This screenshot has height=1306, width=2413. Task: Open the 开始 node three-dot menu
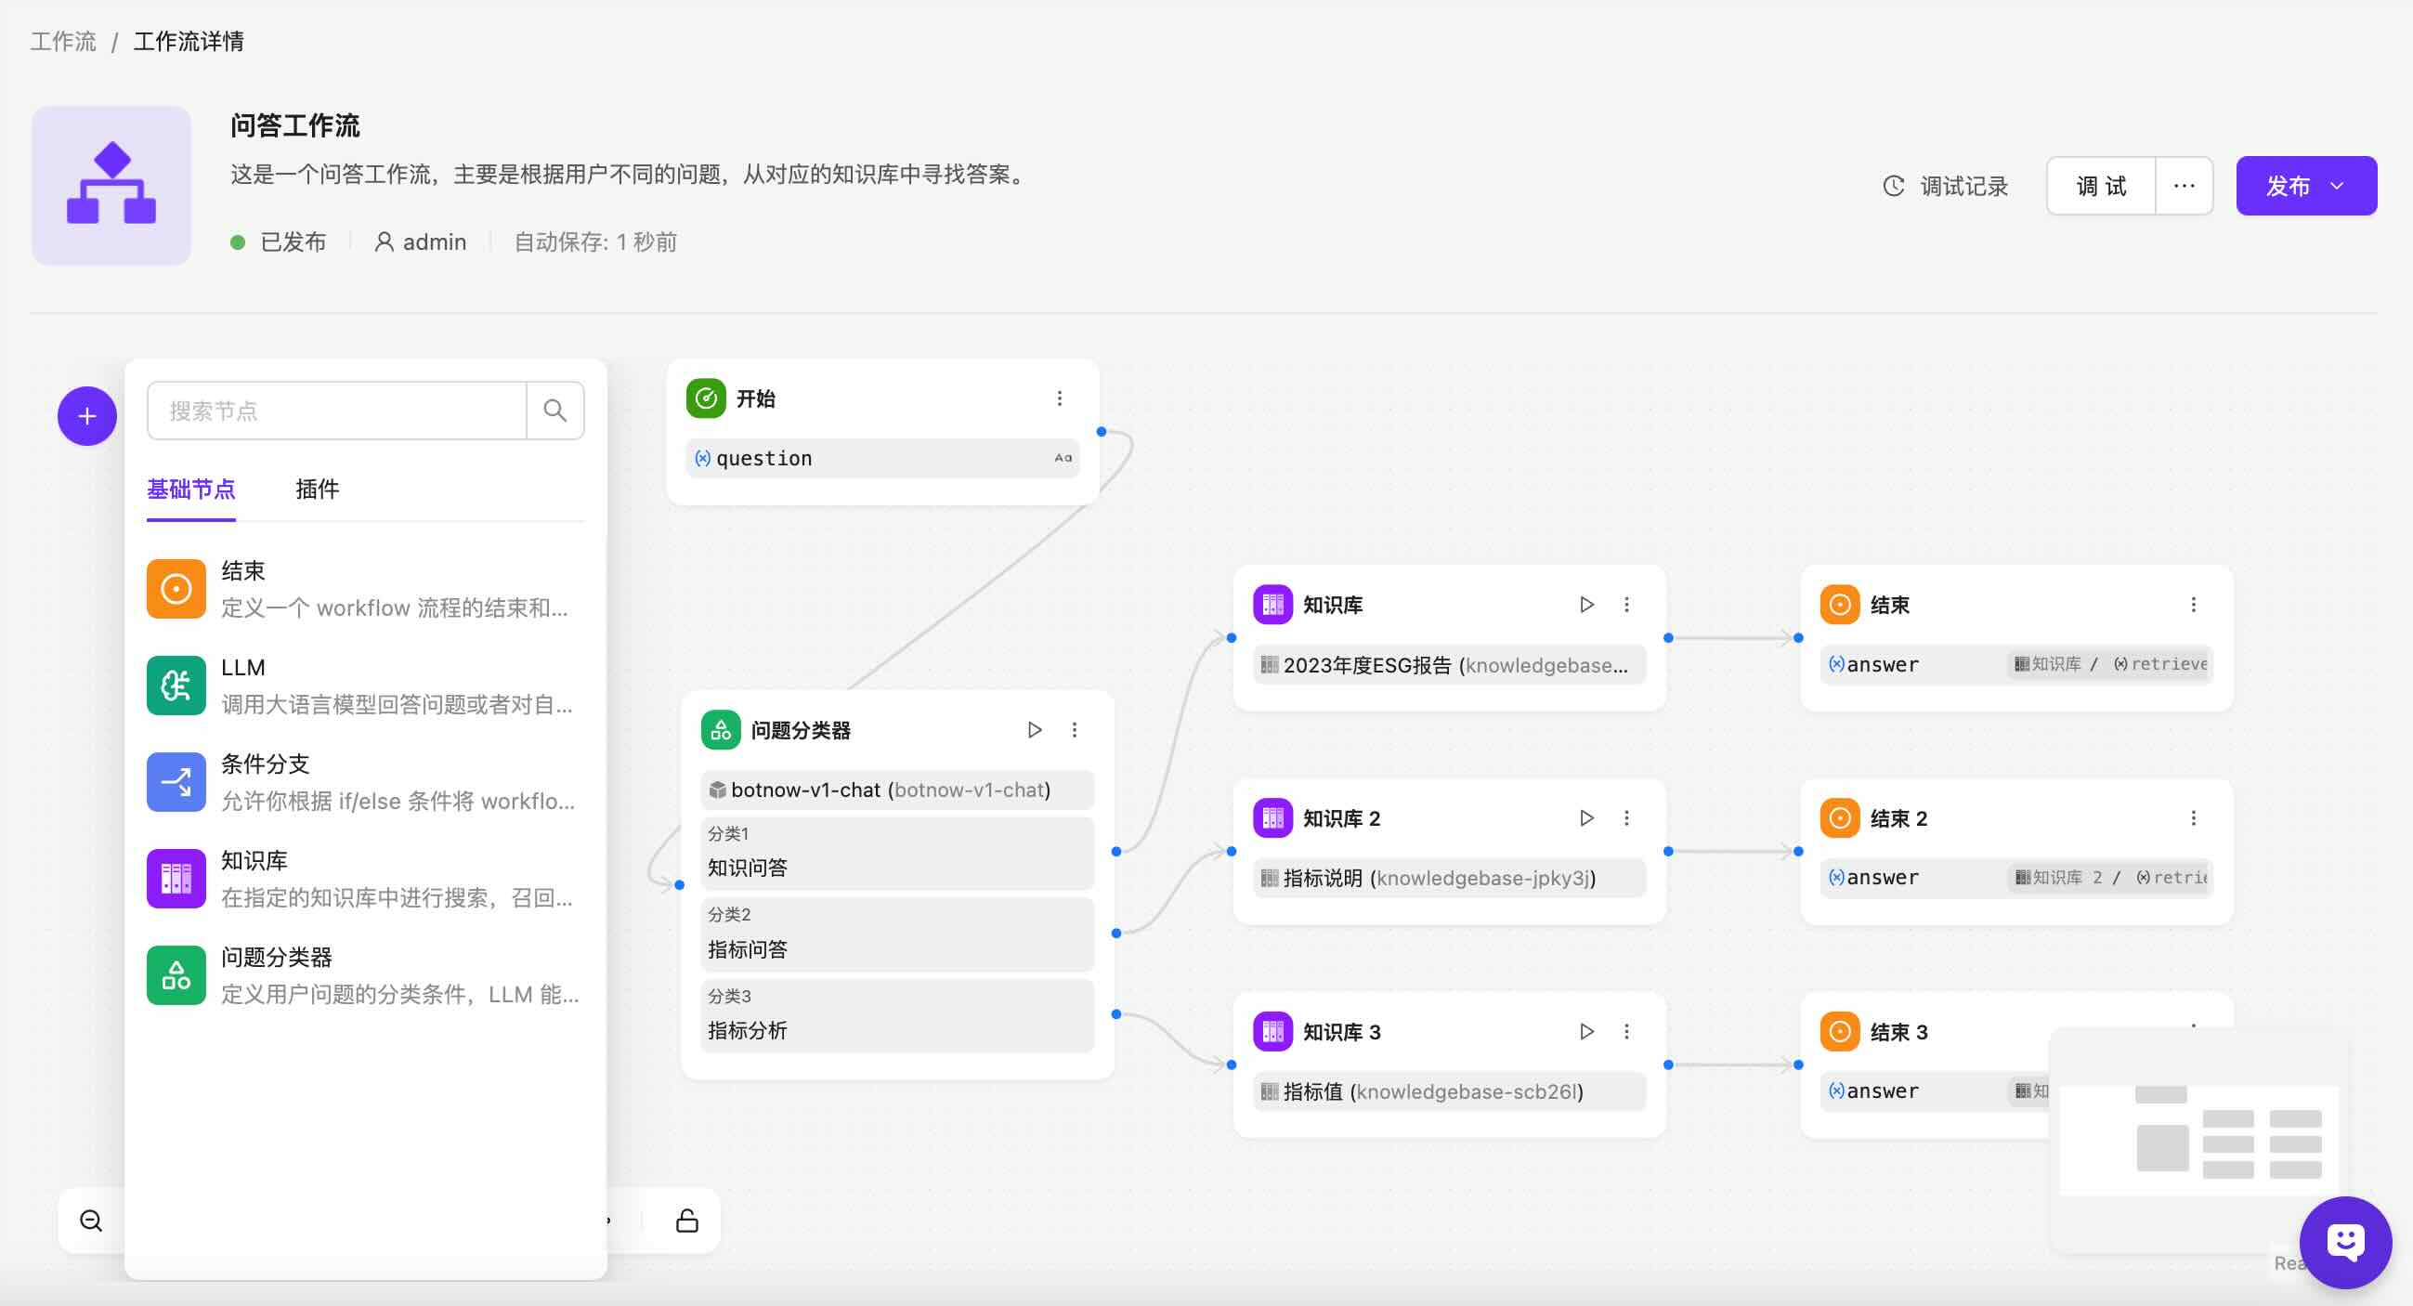click(1060, 398)
